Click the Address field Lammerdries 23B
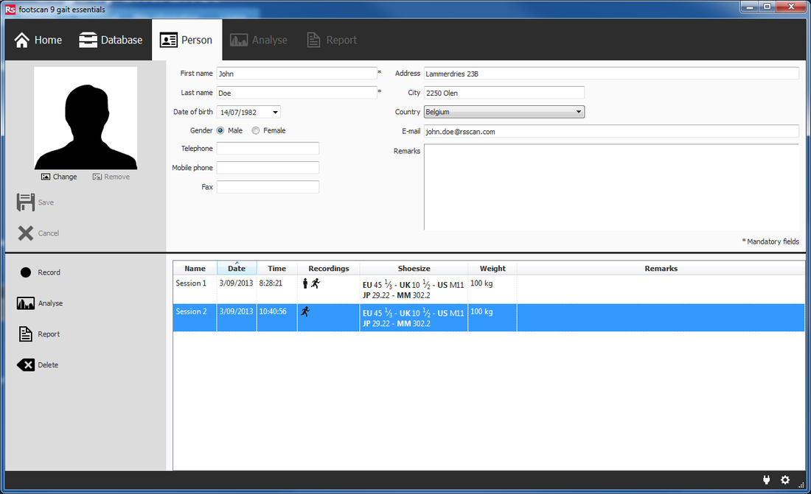Image resolution: width=811 pixels, height=494 pixels. coord(611,74)
